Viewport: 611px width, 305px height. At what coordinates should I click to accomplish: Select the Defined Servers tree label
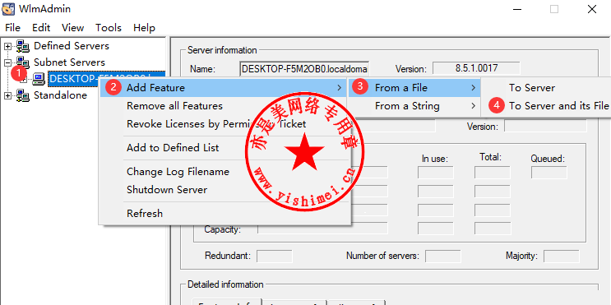72,46
